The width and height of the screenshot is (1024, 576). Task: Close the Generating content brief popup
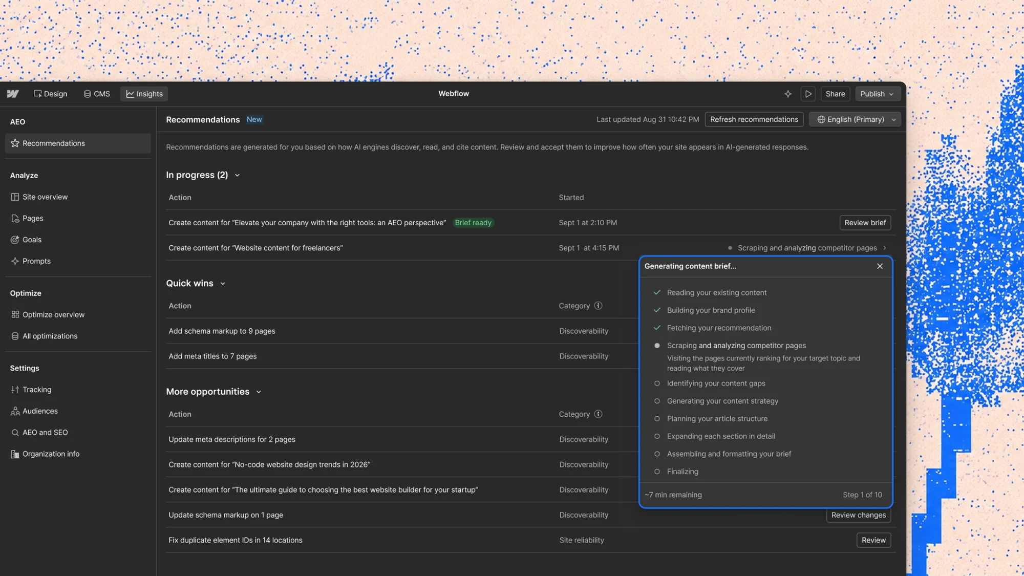pos(880,266)
